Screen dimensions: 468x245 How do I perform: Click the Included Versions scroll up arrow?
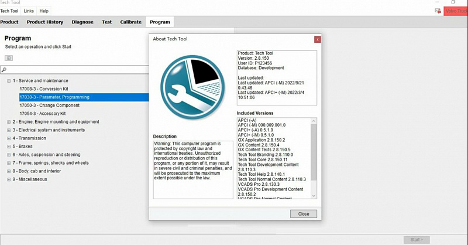[x=314, y=121]
